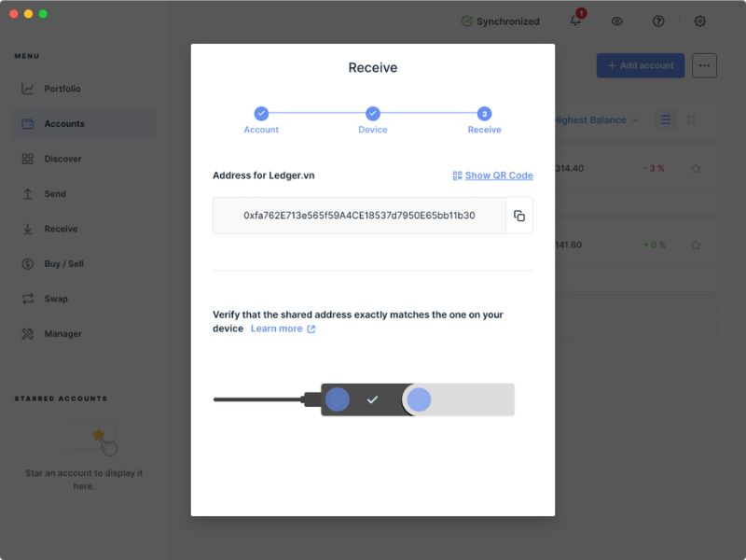Select the address text field
The height and width of the screenshot is (560, 746).
pos(359,216)
